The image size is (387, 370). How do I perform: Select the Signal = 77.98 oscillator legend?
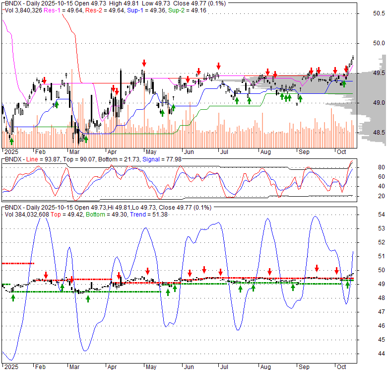point(162,159)
